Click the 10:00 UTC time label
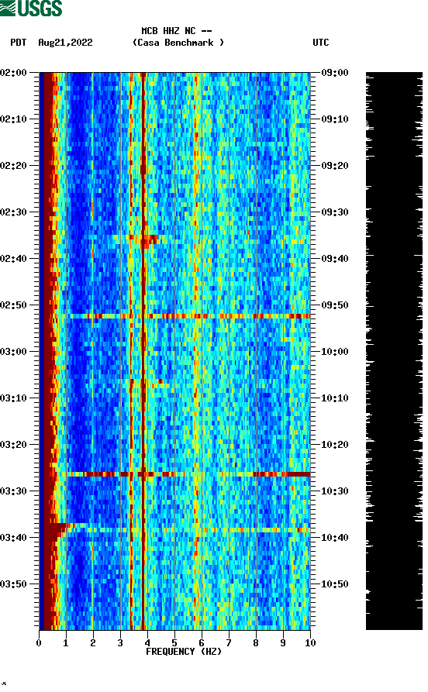Viewport: 428px width, 692px height. pyautogui.click(x=335, y=352)
